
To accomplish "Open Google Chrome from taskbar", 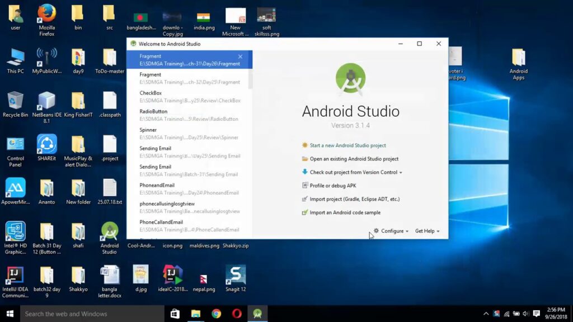I will coord(217,314).
